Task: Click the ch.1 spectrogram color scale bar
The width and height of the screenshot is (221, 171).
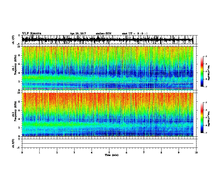Action: [x=202, y=72]
